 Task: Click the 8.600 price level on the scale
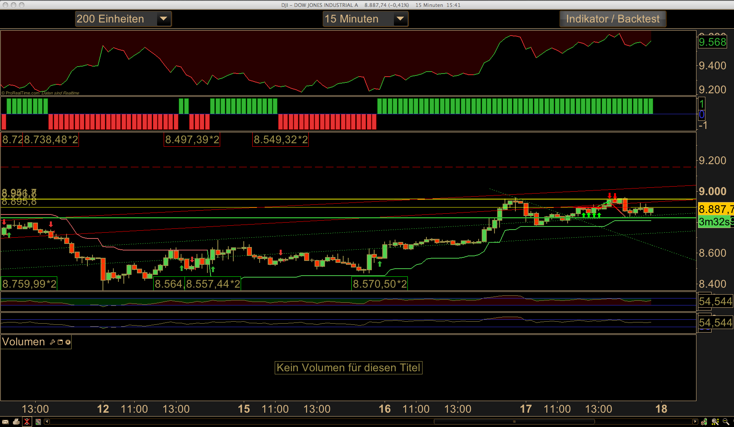tap(712, 253)
